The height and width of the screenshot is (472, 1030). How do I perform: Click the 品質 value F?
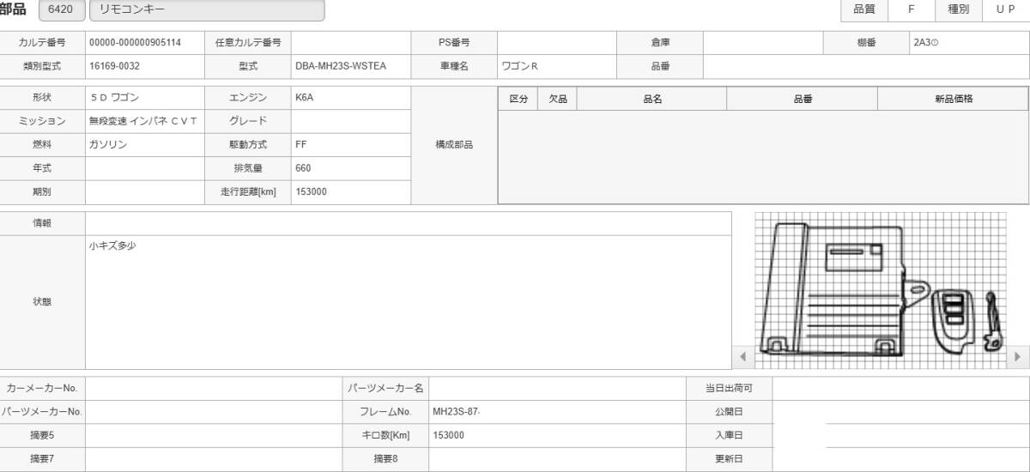coord(911,9)
